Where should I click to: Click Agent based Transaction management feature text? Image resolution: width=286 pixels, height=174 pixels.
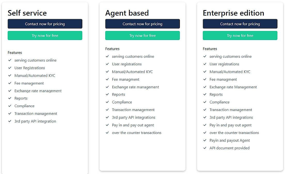click(x=133, y=110)
